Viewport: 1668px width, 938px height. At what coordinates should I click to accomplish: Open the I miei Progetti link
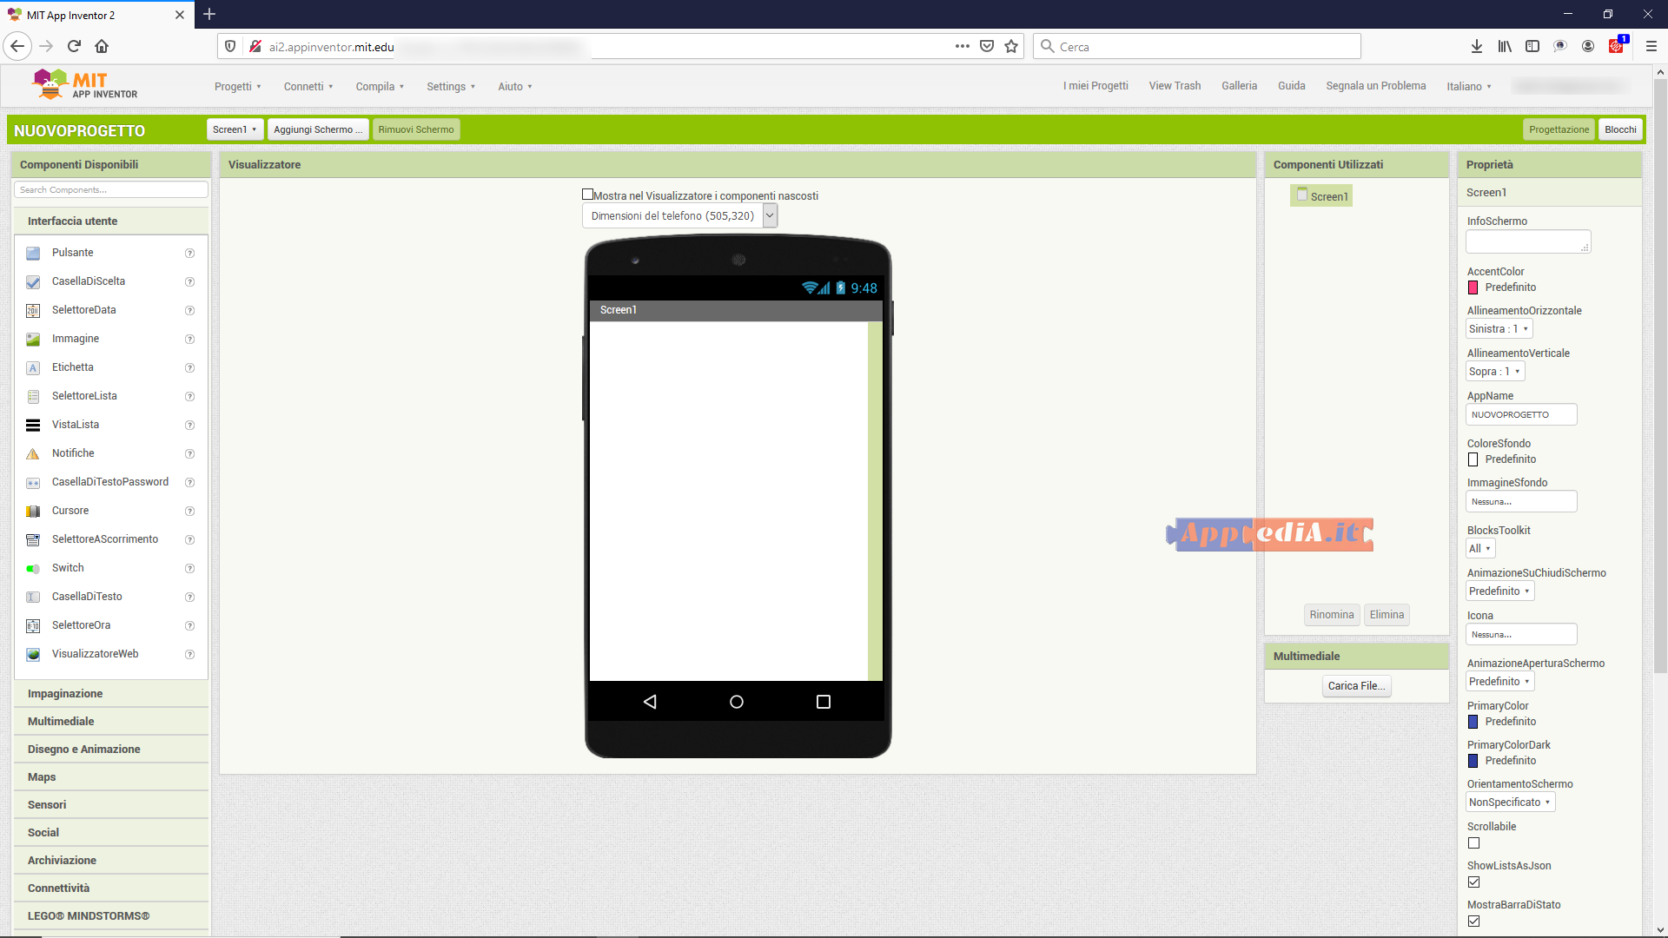[x=1095, y=86]
